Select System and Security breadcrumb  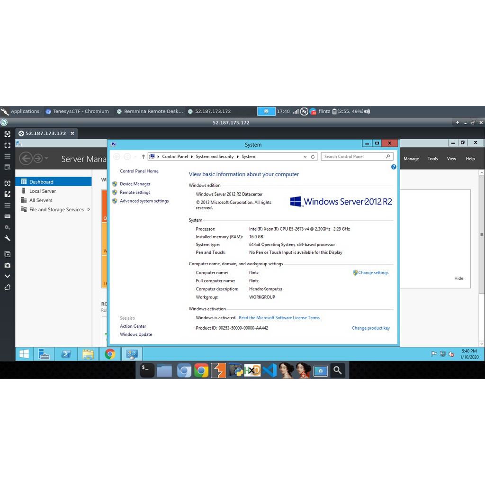tap(215, 156)
